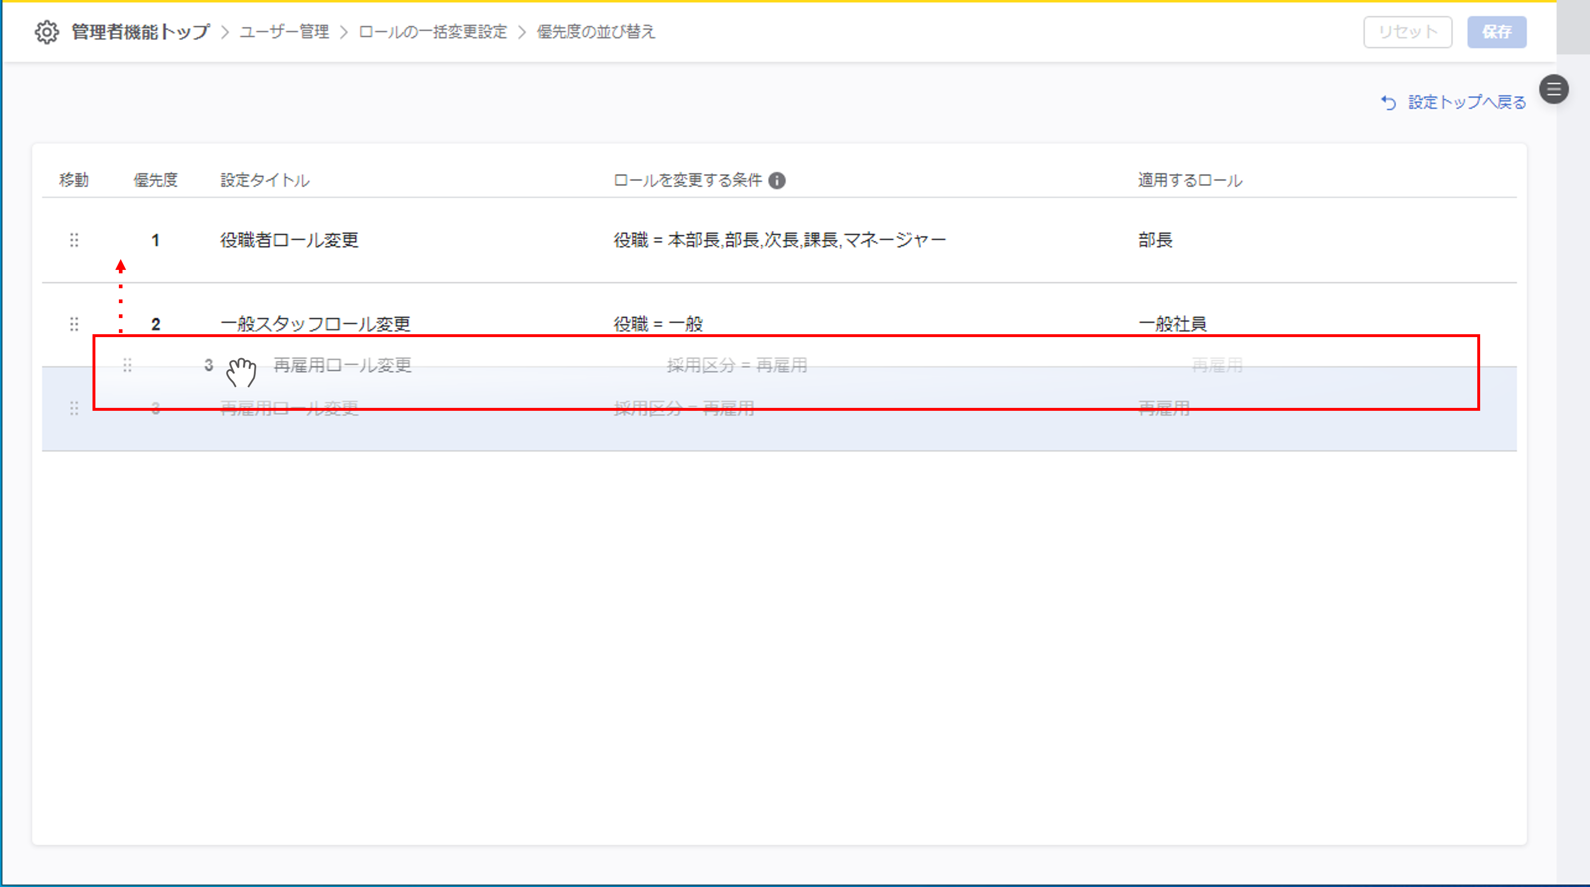The width and height of the screenshot is (1590, 887).
Task: Select the 一般スタッフロール変更 title text
Action: click(x=315, y=324)
